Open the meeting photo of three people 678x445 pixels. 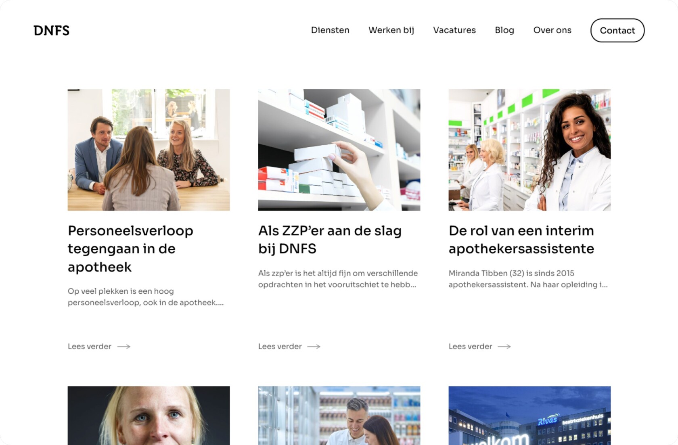point(149,150)
